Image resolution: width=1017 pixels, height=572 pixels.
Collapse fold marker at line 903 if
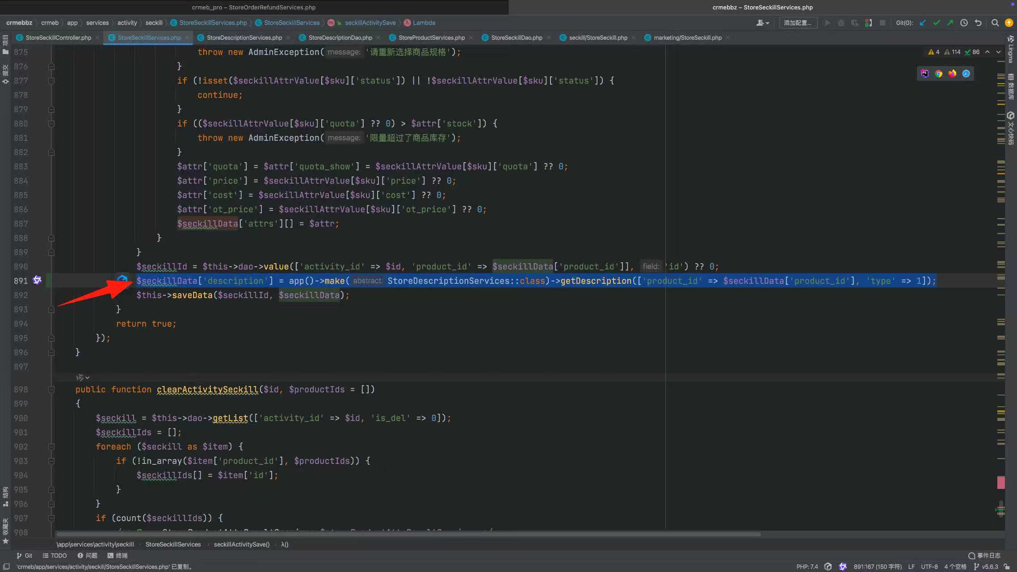(x=51, y=461)
